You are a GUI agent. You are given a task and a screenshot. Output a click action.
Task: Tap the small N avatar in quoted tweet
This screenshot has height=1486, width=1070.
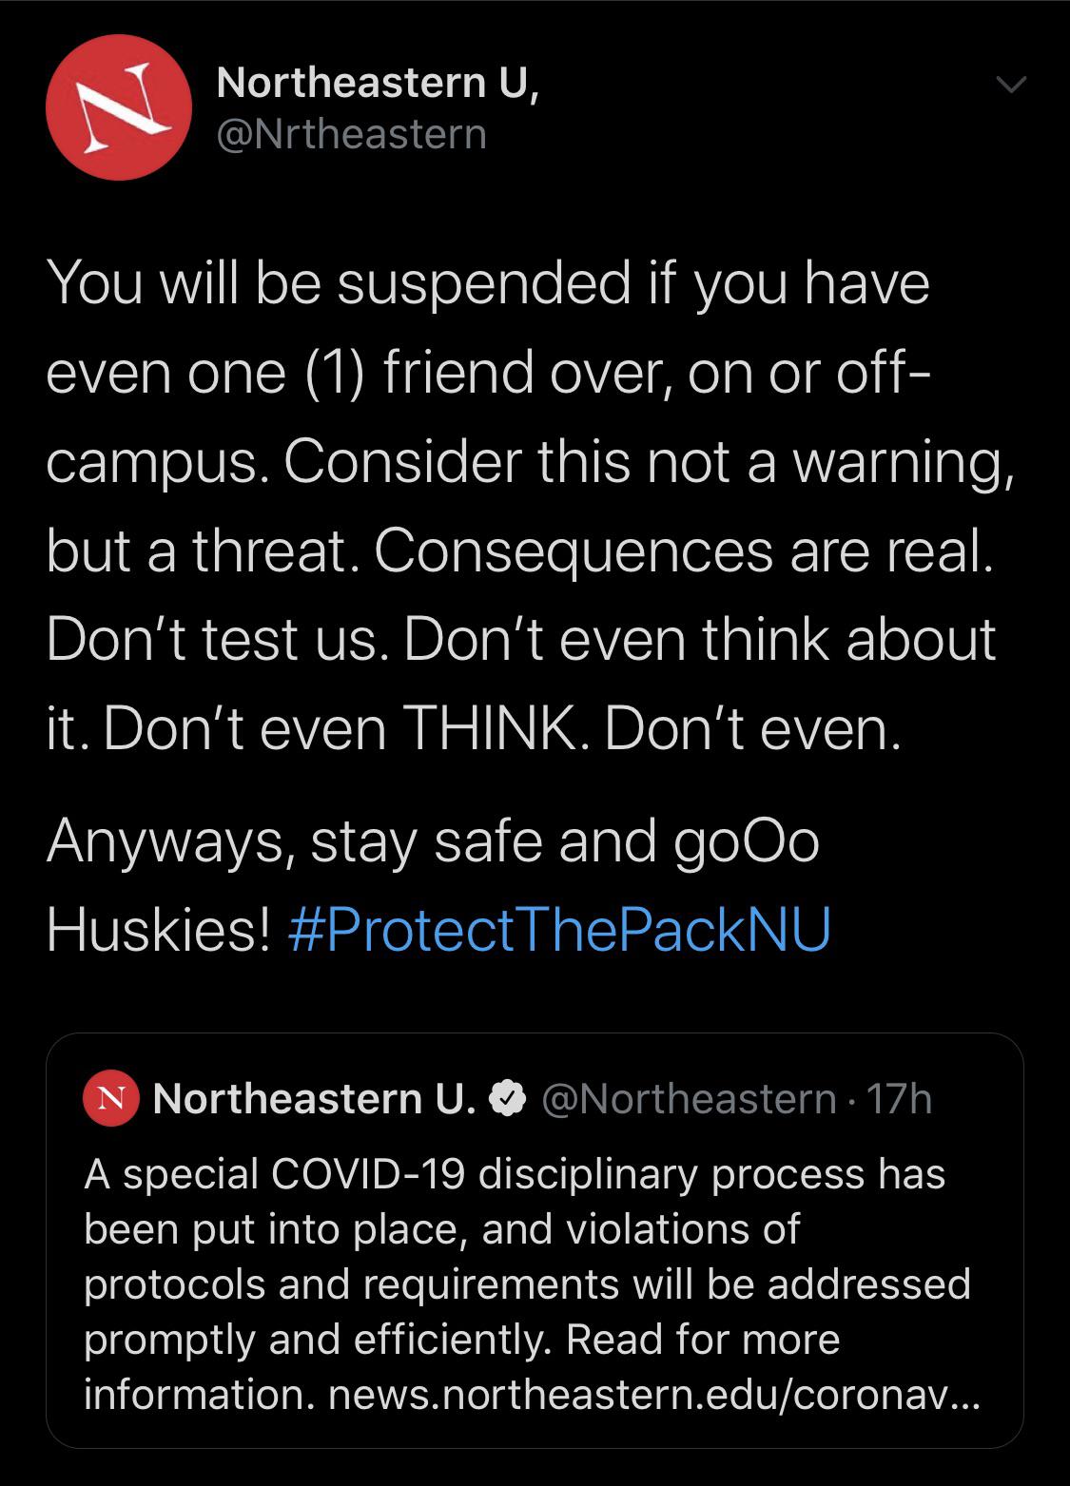coord(112,1099)
